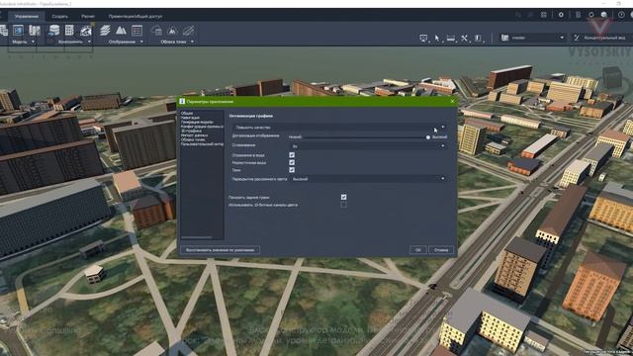Toggle the water reflections checkbox
Image resolution: width=633 pixels, height=356 pixels.
click(x=292, y=155)
